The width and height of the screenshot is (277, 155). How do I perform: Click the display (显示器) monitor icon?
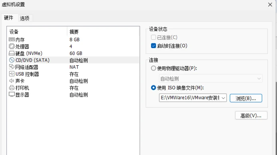point(12,95)
